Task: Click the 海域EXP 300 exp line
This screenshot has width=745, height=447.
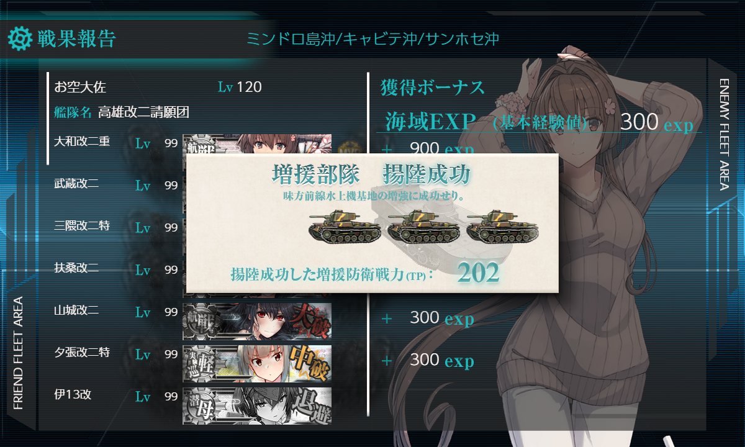Action: click(x=539, y=122)
